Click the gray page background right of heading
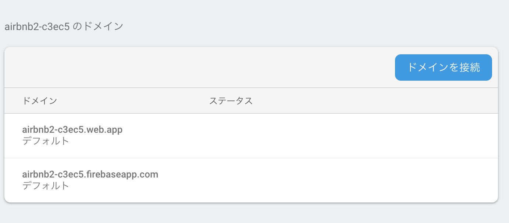 [x=313, y=27]
